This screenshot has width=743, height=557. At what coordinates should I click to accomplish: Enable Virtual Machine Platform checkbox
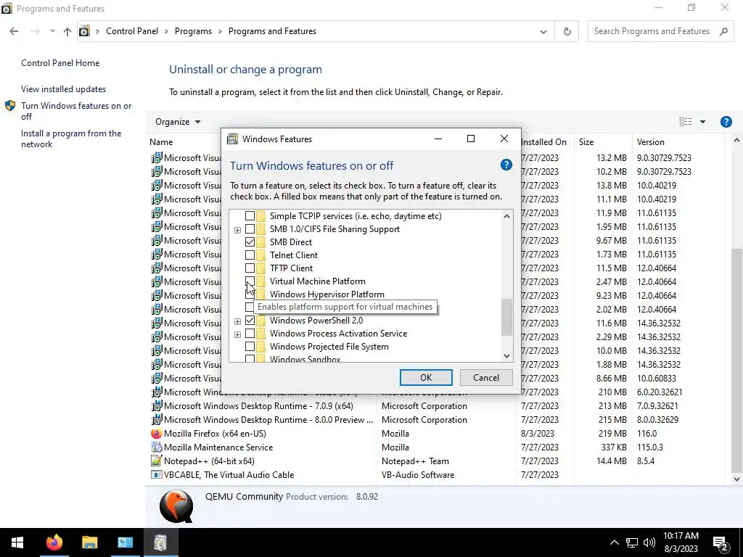click(250, 281)
